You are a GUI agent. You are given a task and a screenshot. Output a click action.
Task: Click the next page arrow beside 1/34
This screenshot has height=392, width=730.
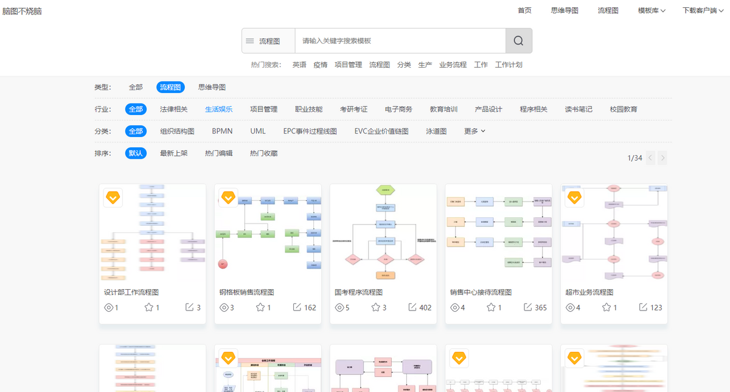[x=662, y=158]
